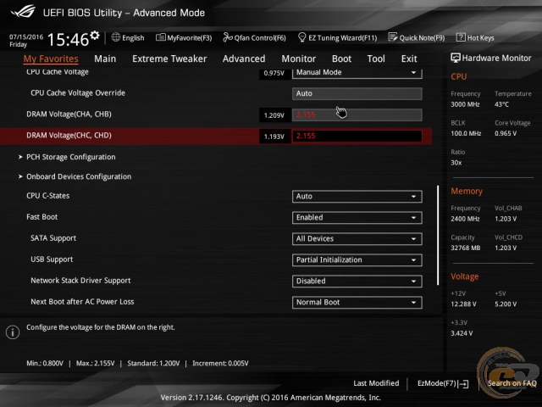The height and width of the screenshot is (407, 542).
Task: Open Next Boot after AC Power Loss dropdown
Action: (357, 303)
